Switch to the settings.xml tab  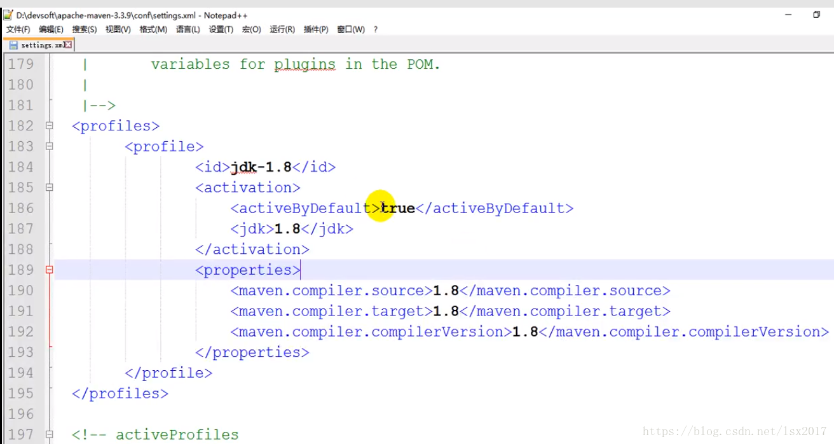point(39,45)
